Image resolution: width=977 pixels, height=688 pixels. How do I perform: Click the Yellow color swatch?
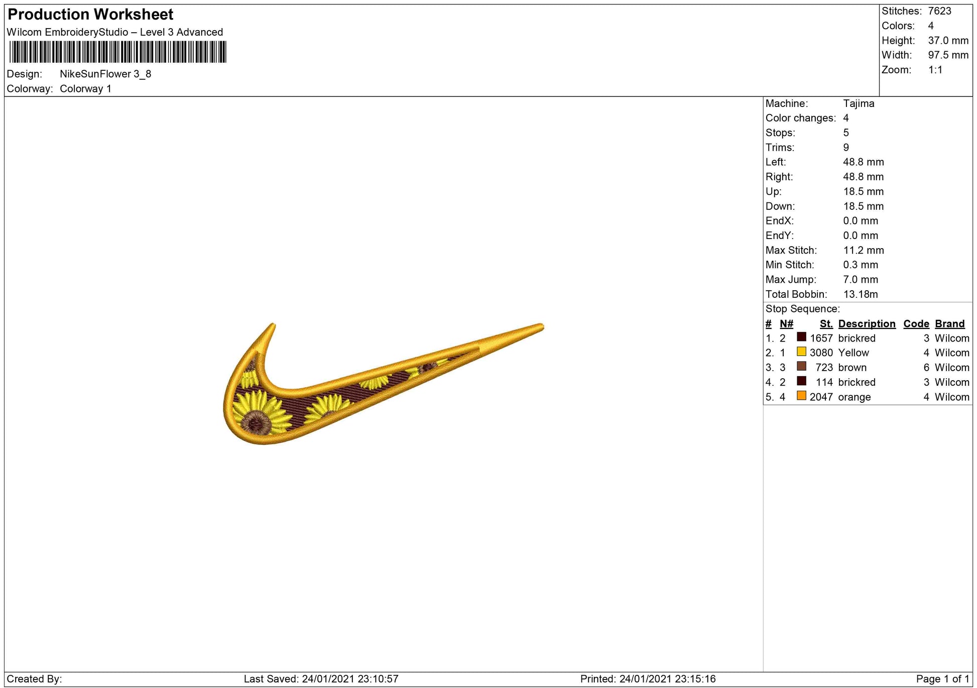coord(801,352)
